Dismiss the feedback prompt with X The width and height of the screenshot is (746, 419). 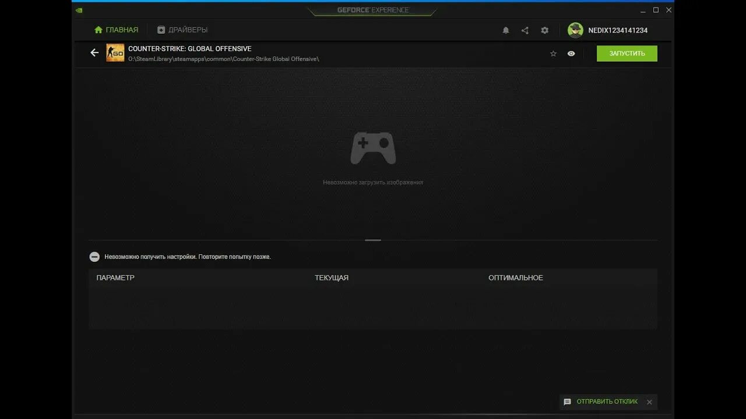649,402
